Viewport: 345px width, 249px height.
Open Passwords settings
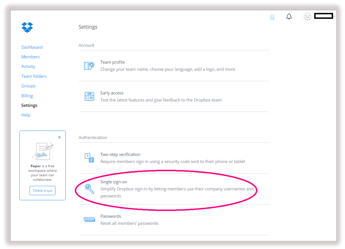click(174, 220)
